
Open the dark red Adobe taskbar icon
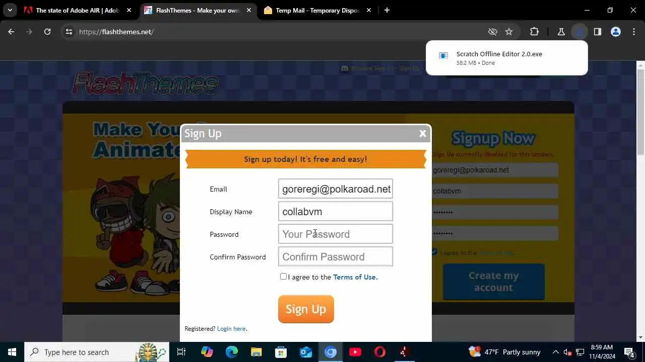(x=404, y=352)
